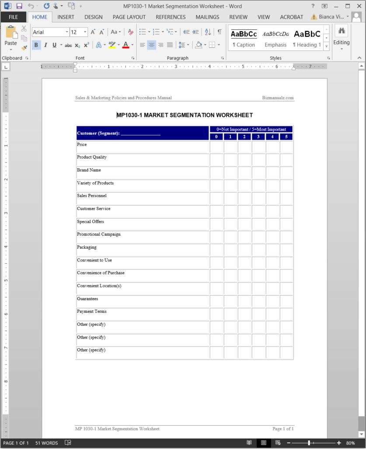
Task: Click the Undo arrow icon
Action: pyautogui.click(x=31, y=6)
